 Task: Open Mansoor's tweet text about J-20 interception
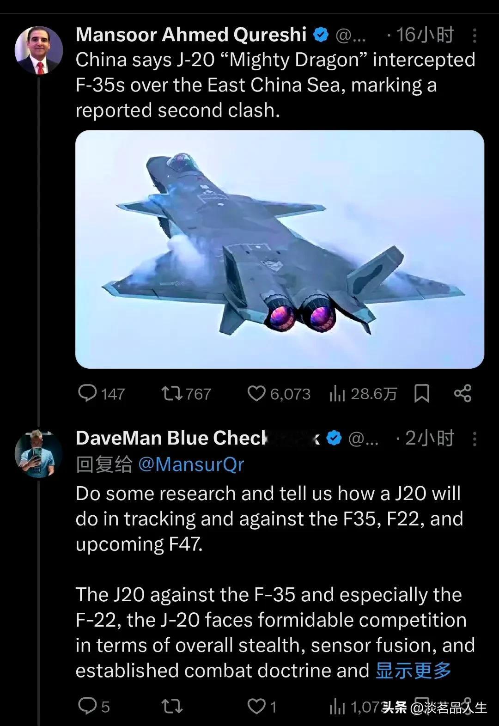[x=275, y=85]
